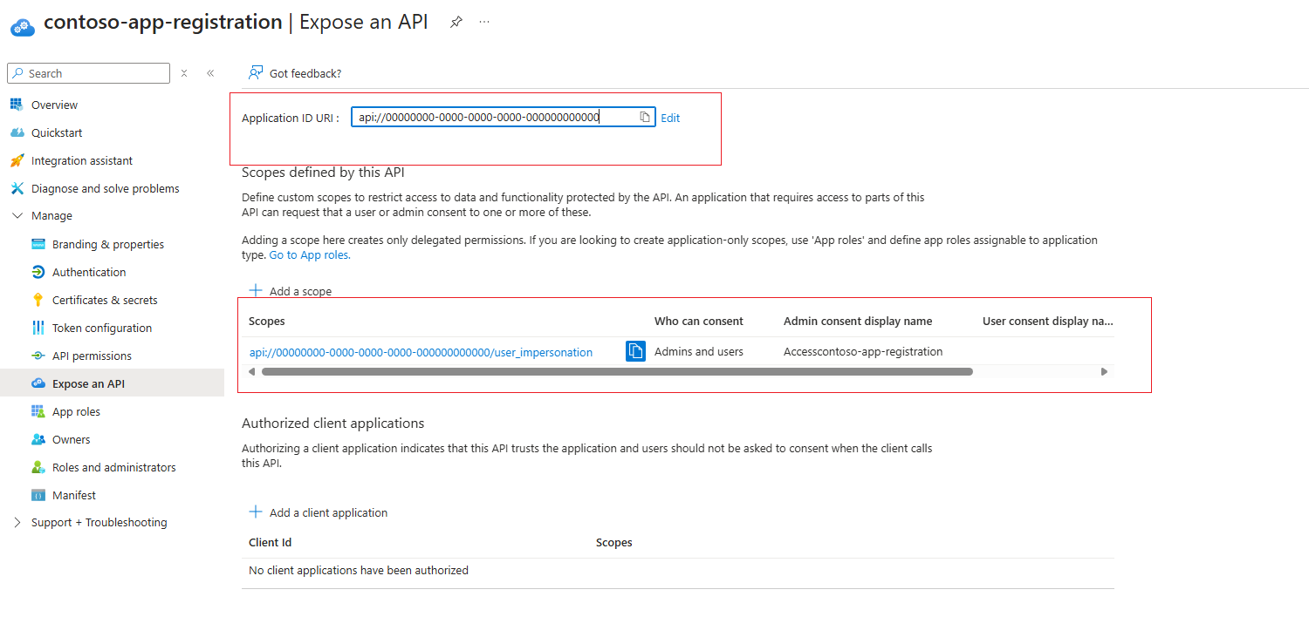Screen dimensions: 1309x637
Task: Go to Authentication in the sidebar
Action: 89,272
